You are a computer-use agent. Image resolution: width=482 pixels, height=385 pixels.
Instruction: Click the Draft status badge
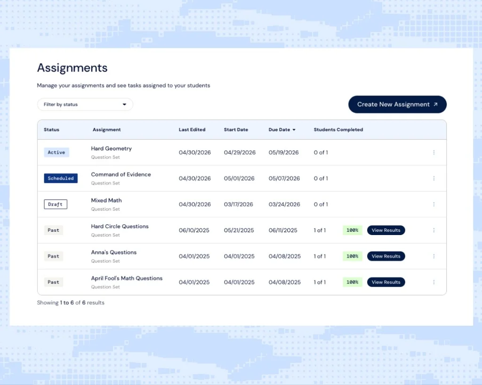coord(56,204)
